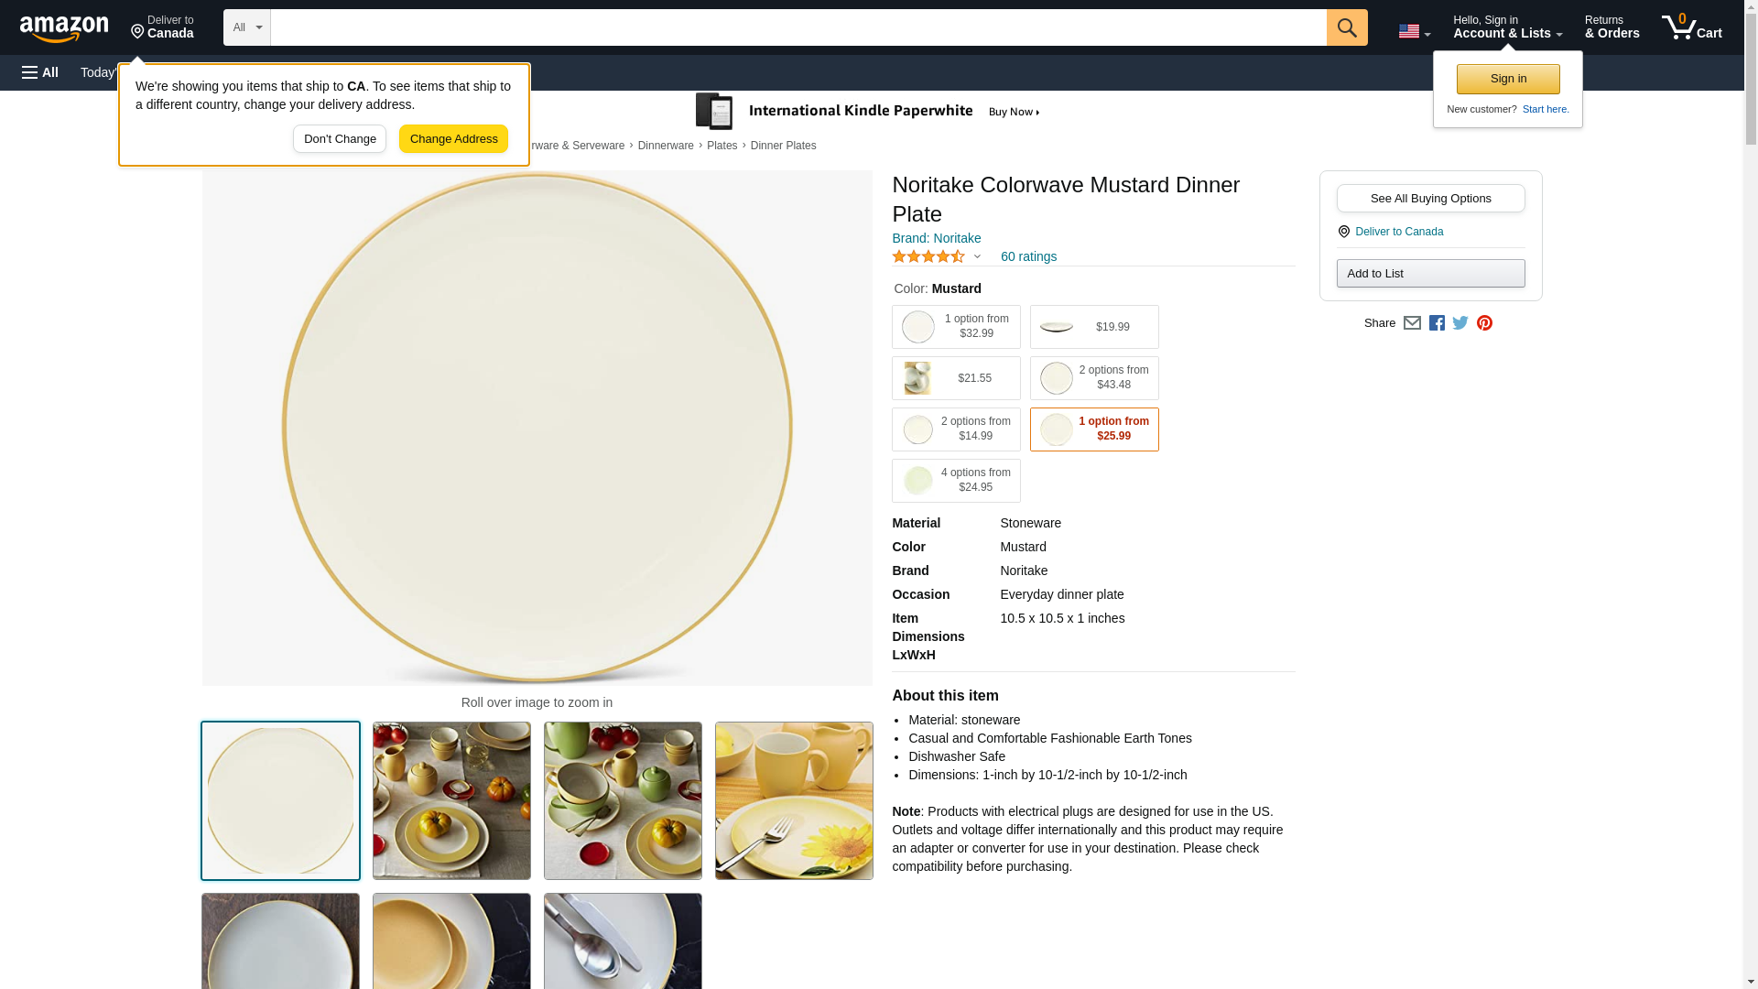Share on Facebook icon

pyautogui.click(x=1437, y=323)
